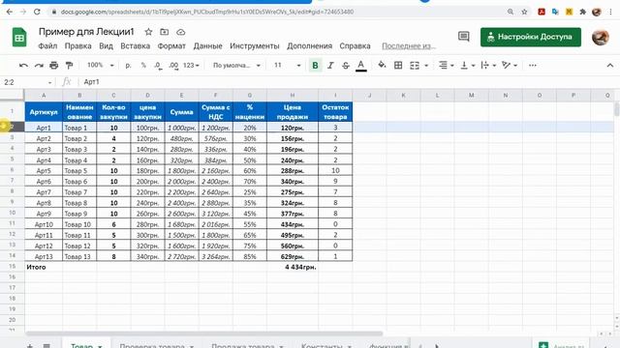Open the font family dropdown
This screenshot has width=620, height=348.
pos(236,66)
